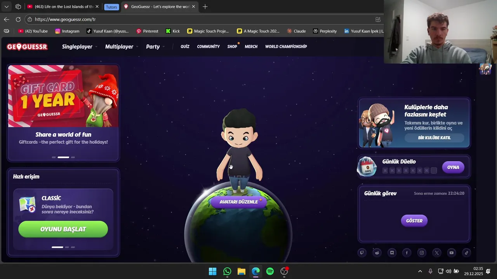
Task: Click the site info lock icon
Action: pyautogui.click(x=30, y=19)
